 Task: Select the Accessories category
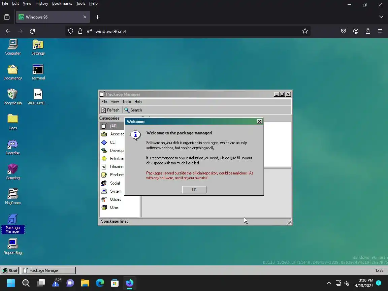click(x=112, y=134)
